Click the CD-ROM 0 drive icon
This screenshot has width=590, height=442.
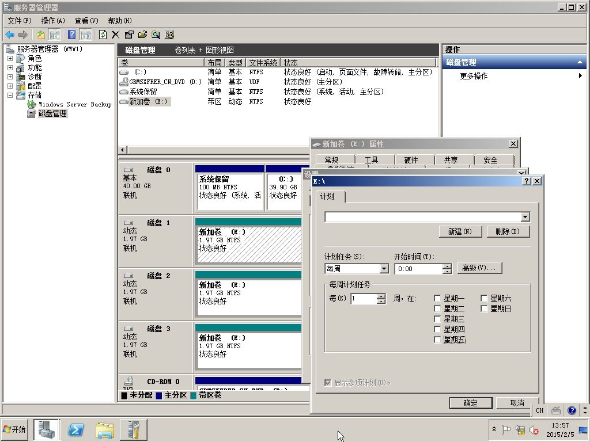pyautogui.click(x=128, y=381)
